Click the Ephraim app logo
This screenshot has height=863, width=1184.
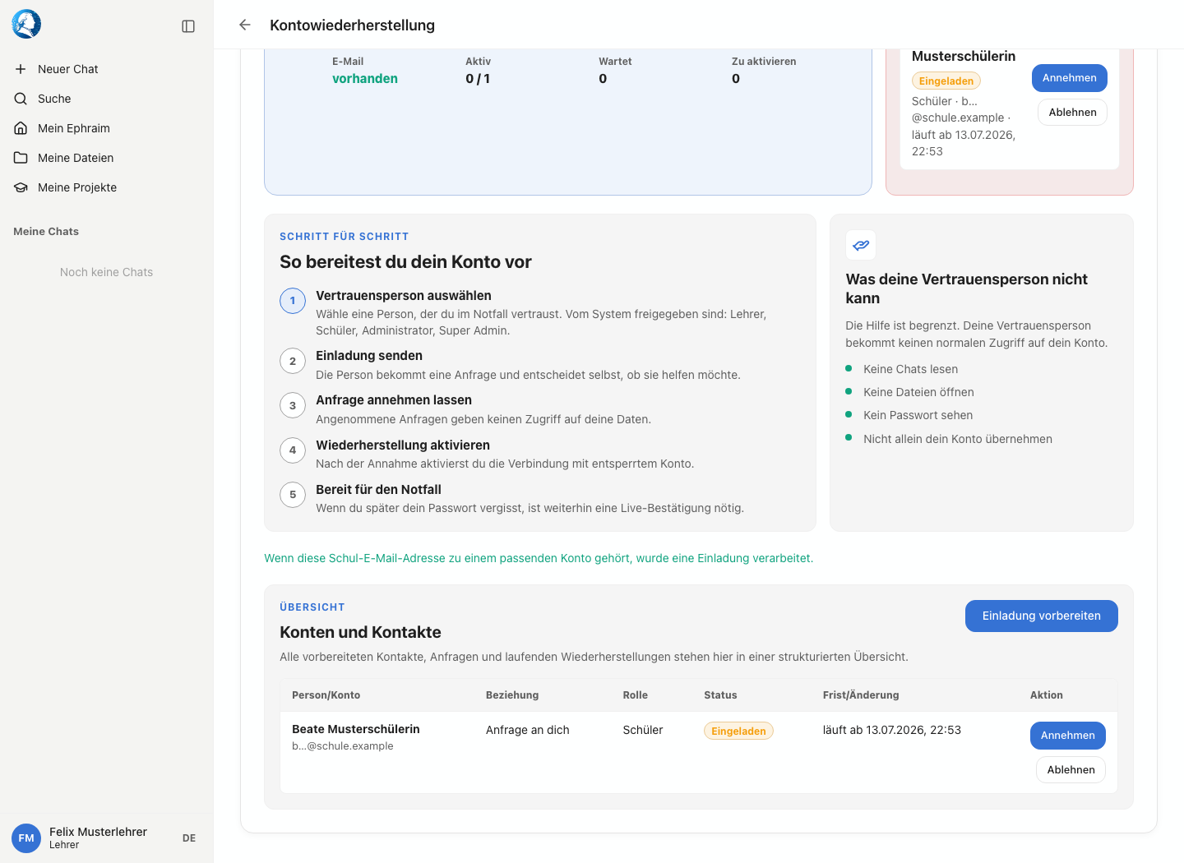(x=26, y=25)
